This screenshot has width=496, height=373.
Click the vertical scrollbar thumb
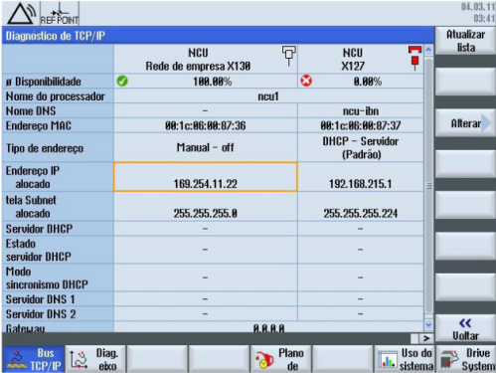(428, 186)
